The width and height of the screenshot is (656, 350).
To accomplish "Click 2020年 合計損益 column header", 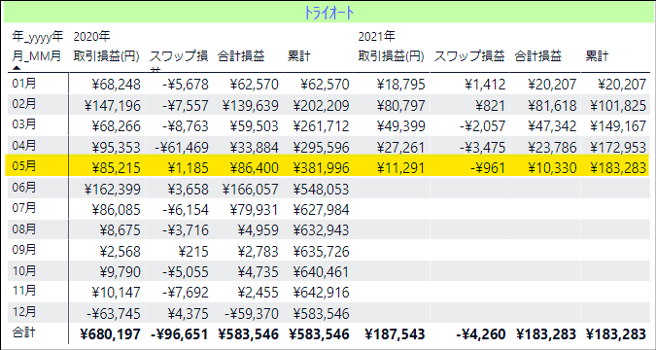I will coord(241,56).
